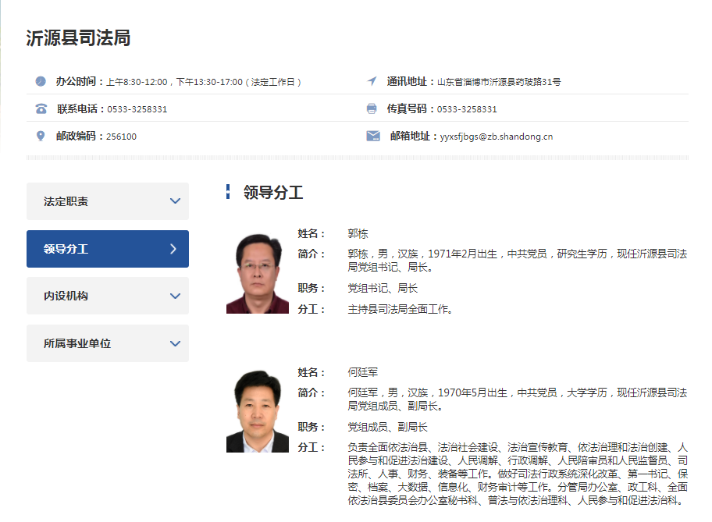
Task: Expand the 内设机构 chevron arrow
Action: pos(175,297)
